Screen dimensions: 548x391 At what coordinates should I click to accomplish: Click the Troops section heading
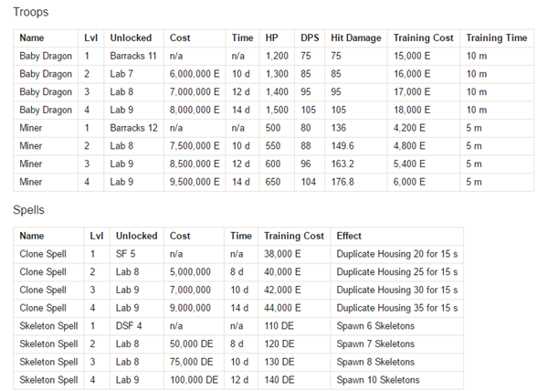(x=31, y=12)
